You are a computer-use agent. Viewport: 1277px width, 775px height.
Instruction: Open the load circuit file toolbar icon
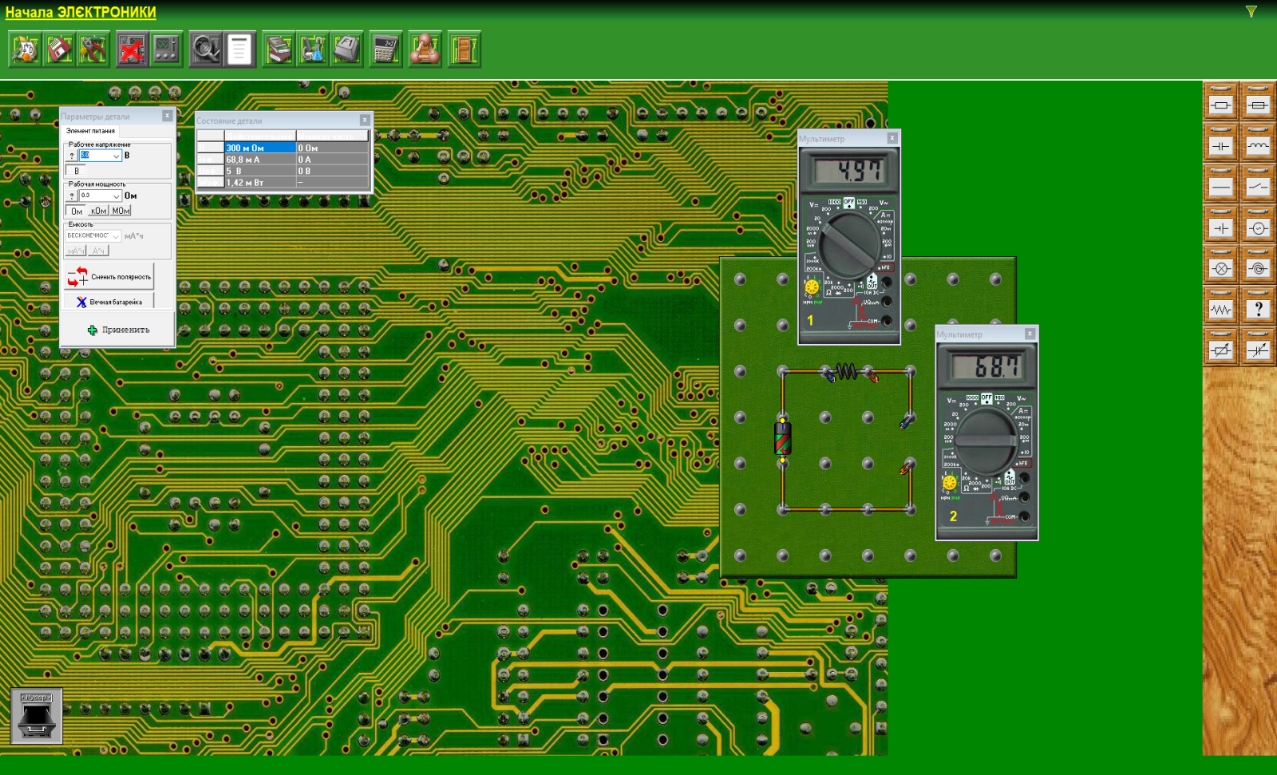tap(25, 49)
